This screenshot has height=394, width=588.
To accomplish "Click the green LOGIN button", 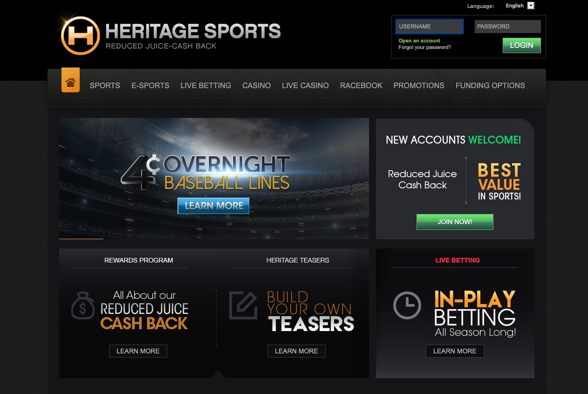I will tap(522, 46).
